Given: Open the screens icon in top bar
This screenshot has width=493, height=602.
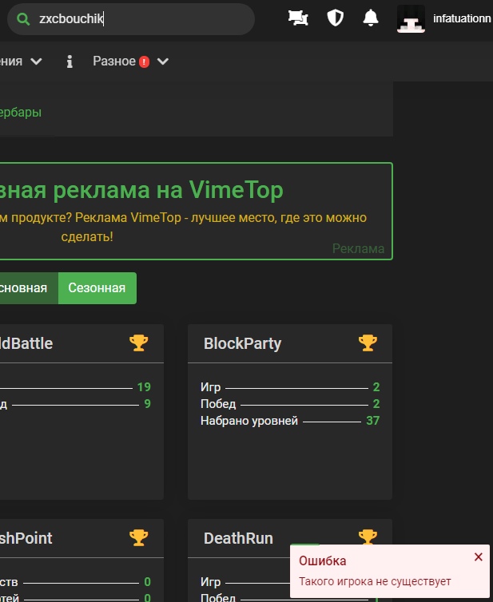Looking at the screenshot, I should [x=298, y=18].
